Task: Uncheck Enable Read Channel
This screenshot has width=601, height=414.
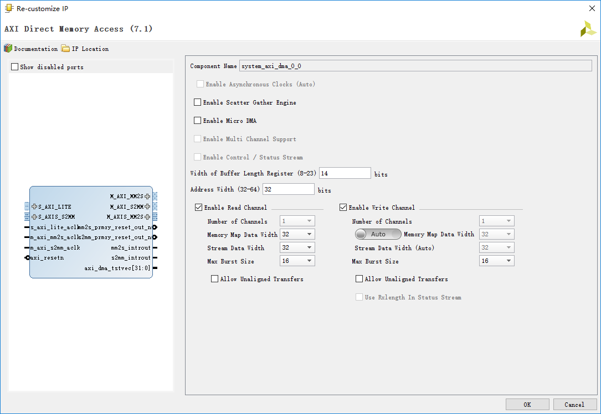Action: 198,208
